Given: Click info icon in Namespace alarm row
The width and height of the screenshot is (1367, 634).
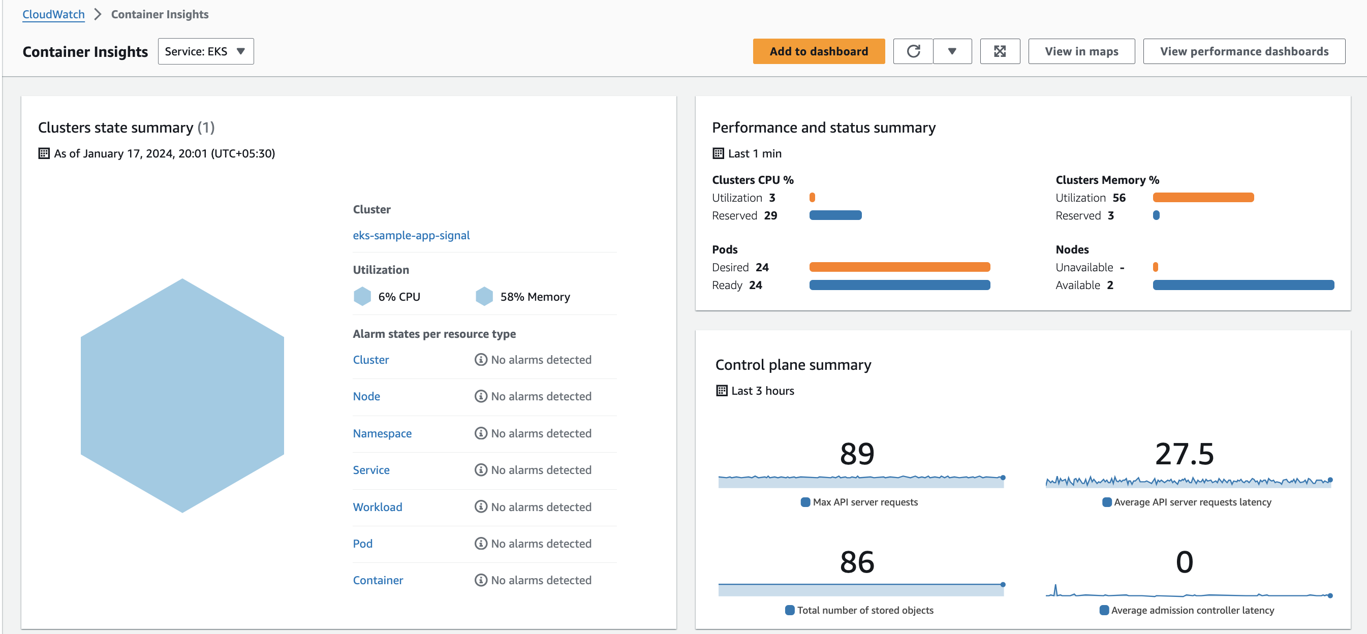Looking at the screenshot, I should point(481,433).
